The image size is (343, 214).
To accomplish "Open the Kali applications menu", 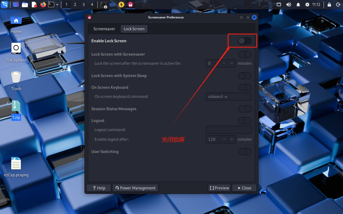I will click(x=4, y=4).
